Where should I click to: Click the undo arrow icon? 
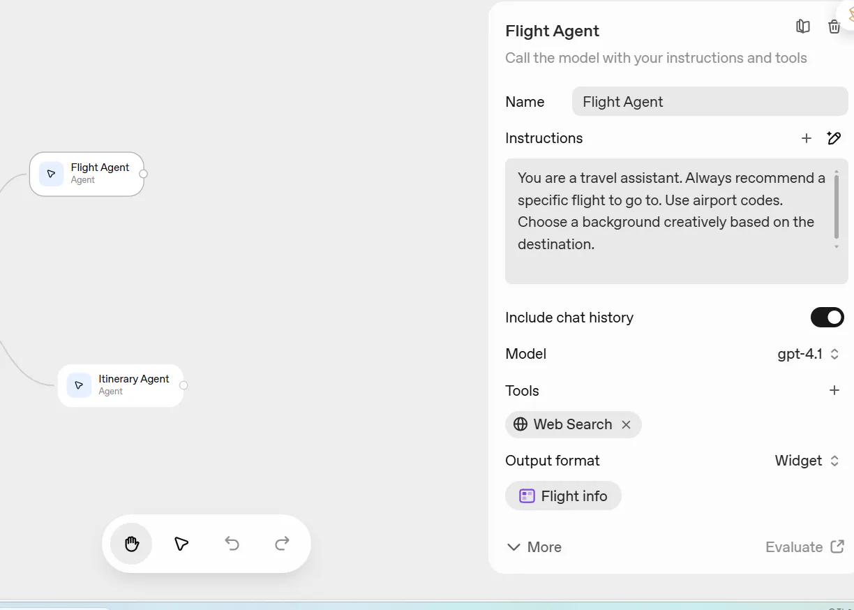click(x=232, y=544)
